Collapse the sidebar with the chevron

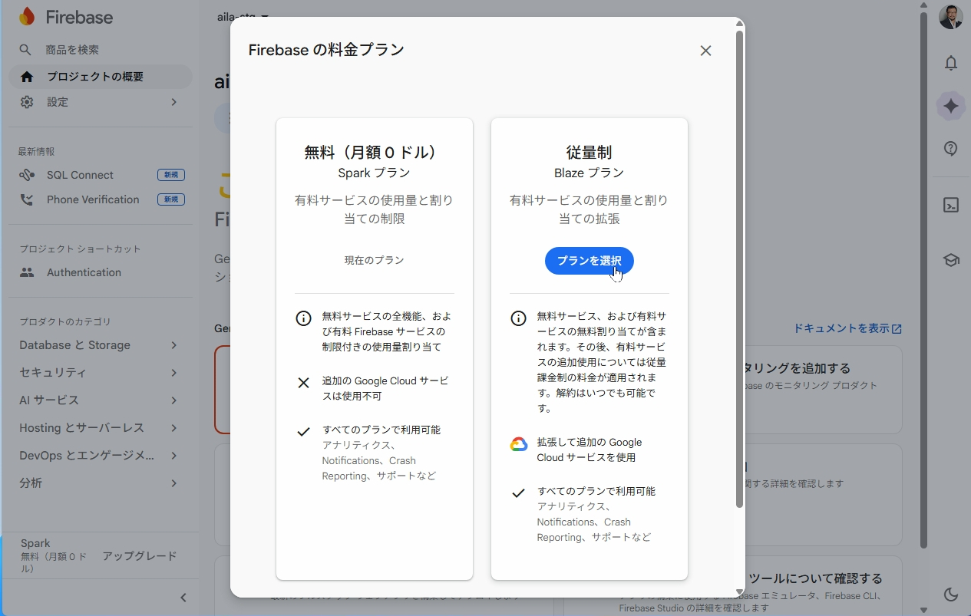click(x=183, y=598)
